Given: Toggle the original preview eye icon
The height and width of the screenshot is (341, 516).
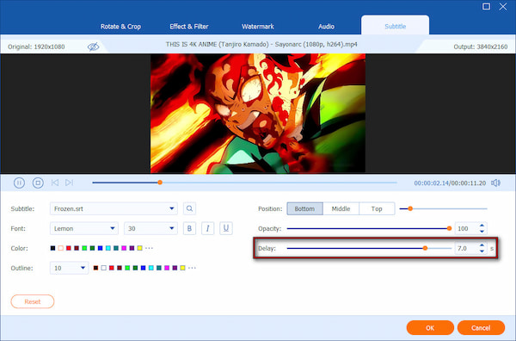Looking at the screenshot, I should tap(93, 46).
